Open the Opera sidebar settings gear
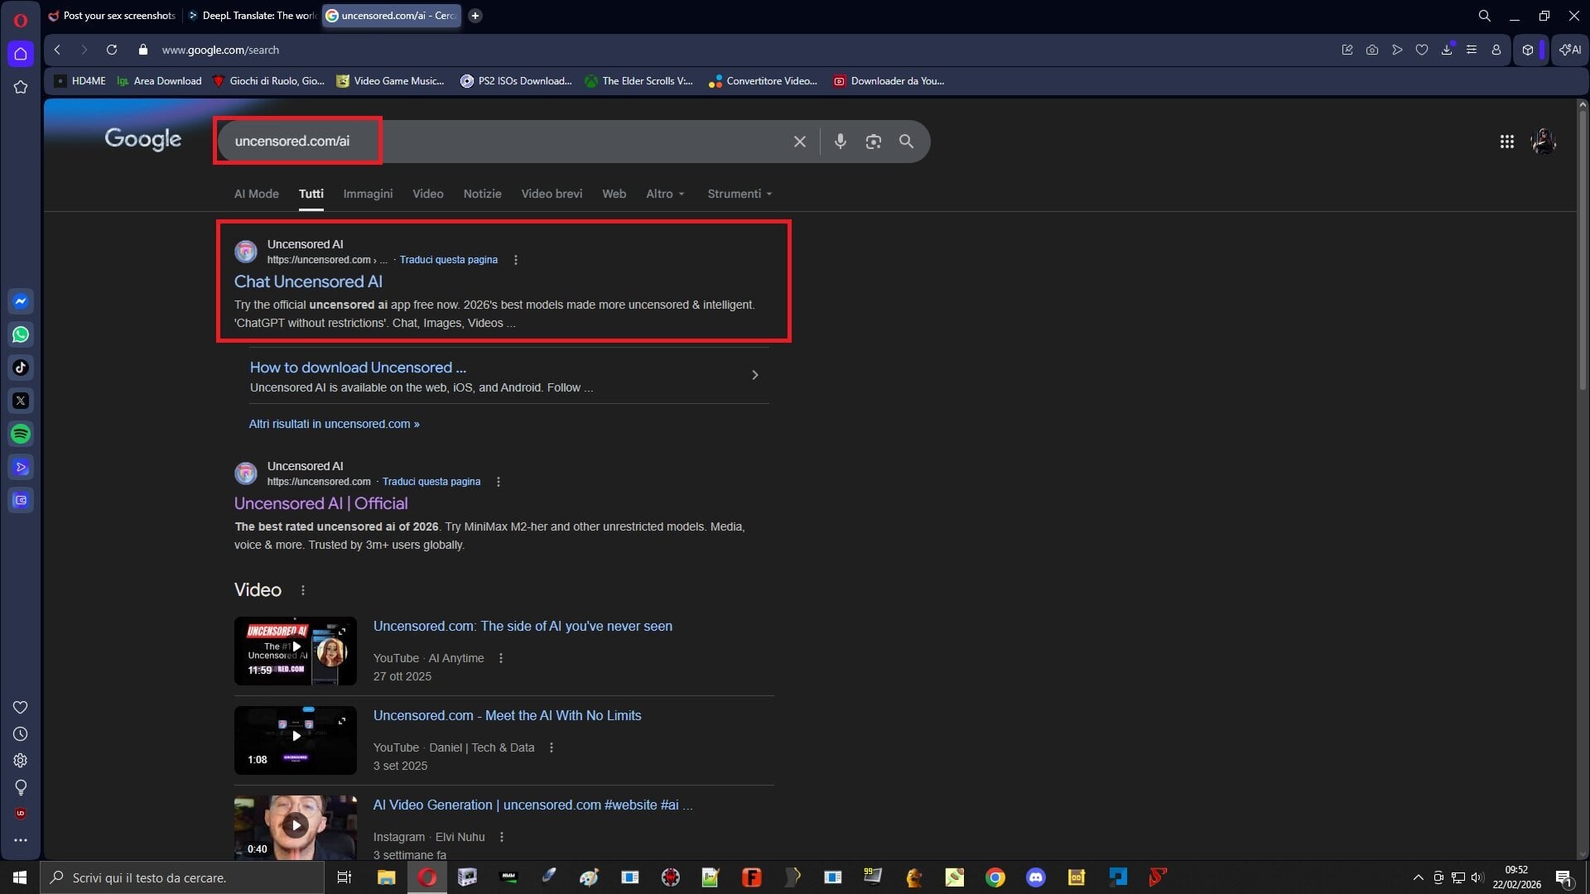Image resolution: width=1590 pixels, height=894 pixels. coord(21,760)
